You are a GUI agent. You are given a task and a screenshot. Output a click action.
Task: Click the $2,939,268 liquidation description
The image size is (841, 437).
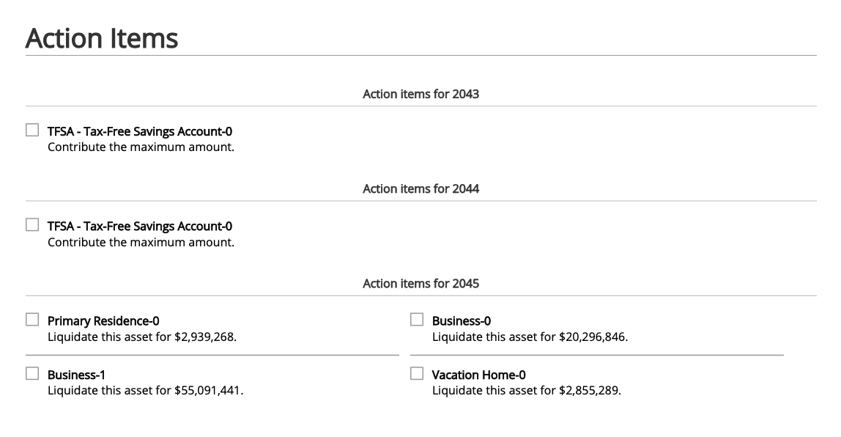coord(142,337)
